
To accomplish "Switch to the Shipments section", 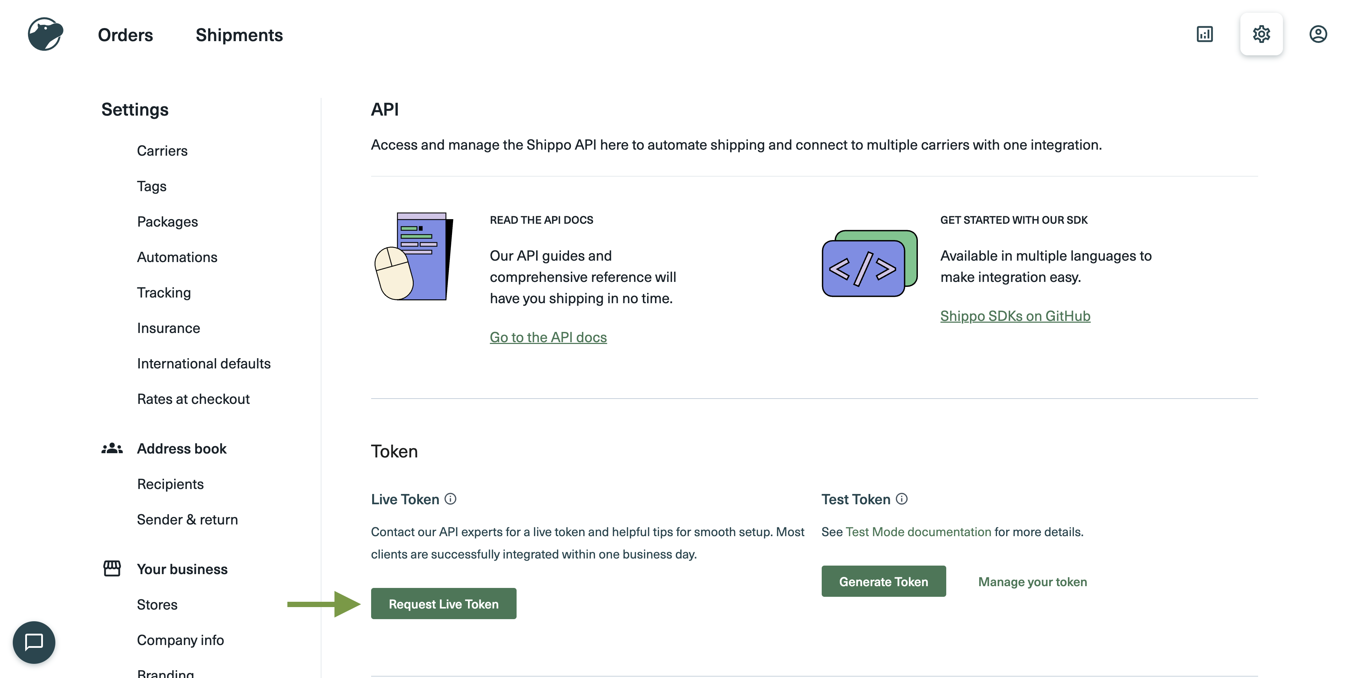I will [239, 35].
